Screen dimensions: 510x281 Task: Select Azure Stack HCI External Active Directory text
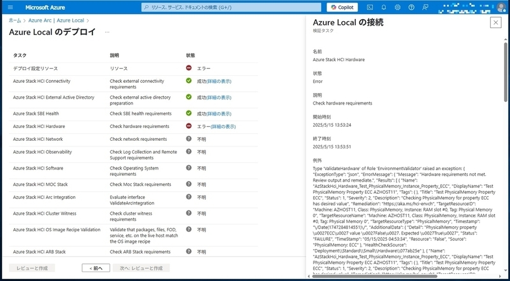[54, 97]
